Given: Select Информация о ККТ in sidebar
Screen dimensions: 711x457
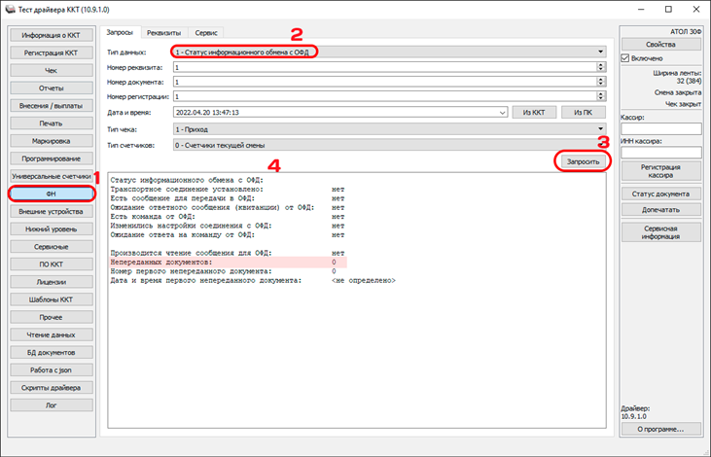Looking at the screenshot, I should coord(52,35).
